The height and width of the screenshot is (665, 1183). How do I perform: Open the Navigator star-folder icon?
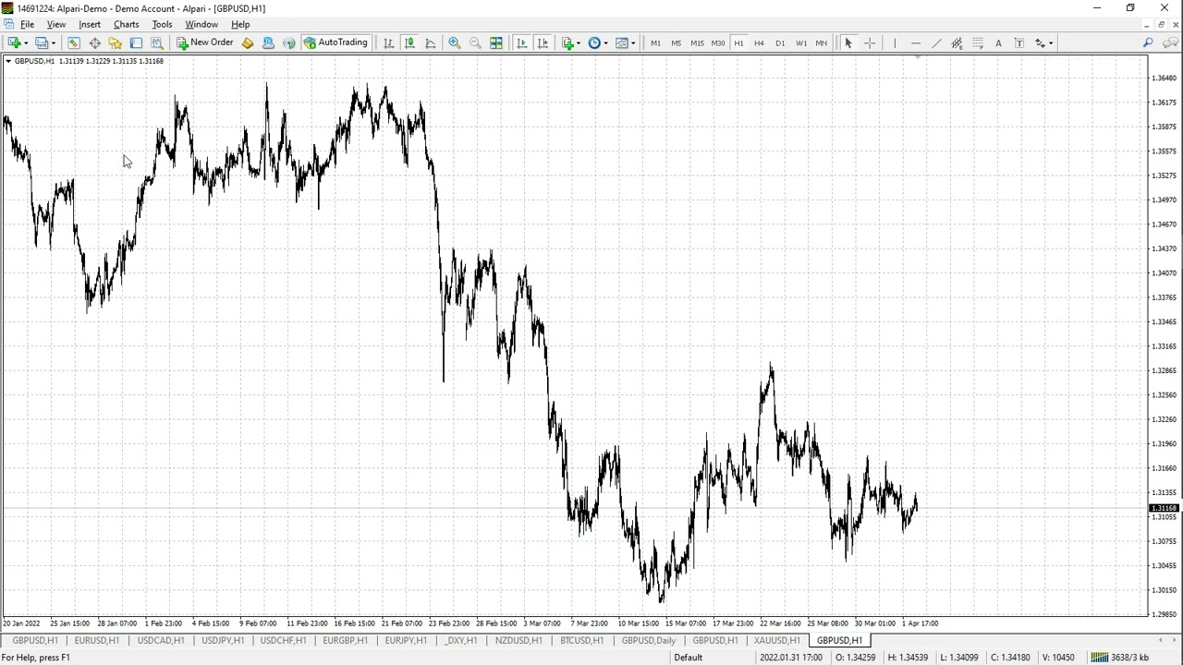[x=115, y=42]
